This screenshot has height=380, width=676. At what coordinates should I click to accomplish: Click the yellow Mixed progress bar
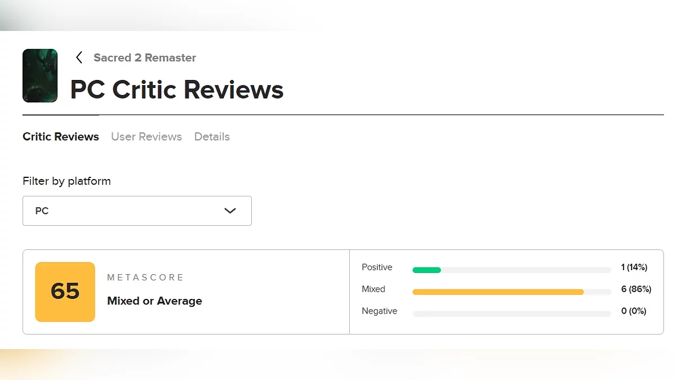coord(498,292)
